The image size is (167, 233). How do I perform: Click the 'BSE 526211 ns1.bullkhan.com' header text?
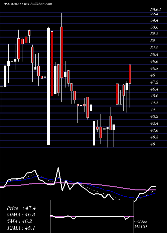coord(28,4)
